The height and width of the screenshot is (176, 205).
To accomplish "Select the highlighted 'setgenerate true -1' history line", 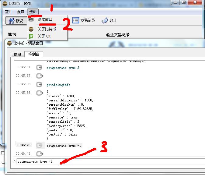I will [64, 146].
